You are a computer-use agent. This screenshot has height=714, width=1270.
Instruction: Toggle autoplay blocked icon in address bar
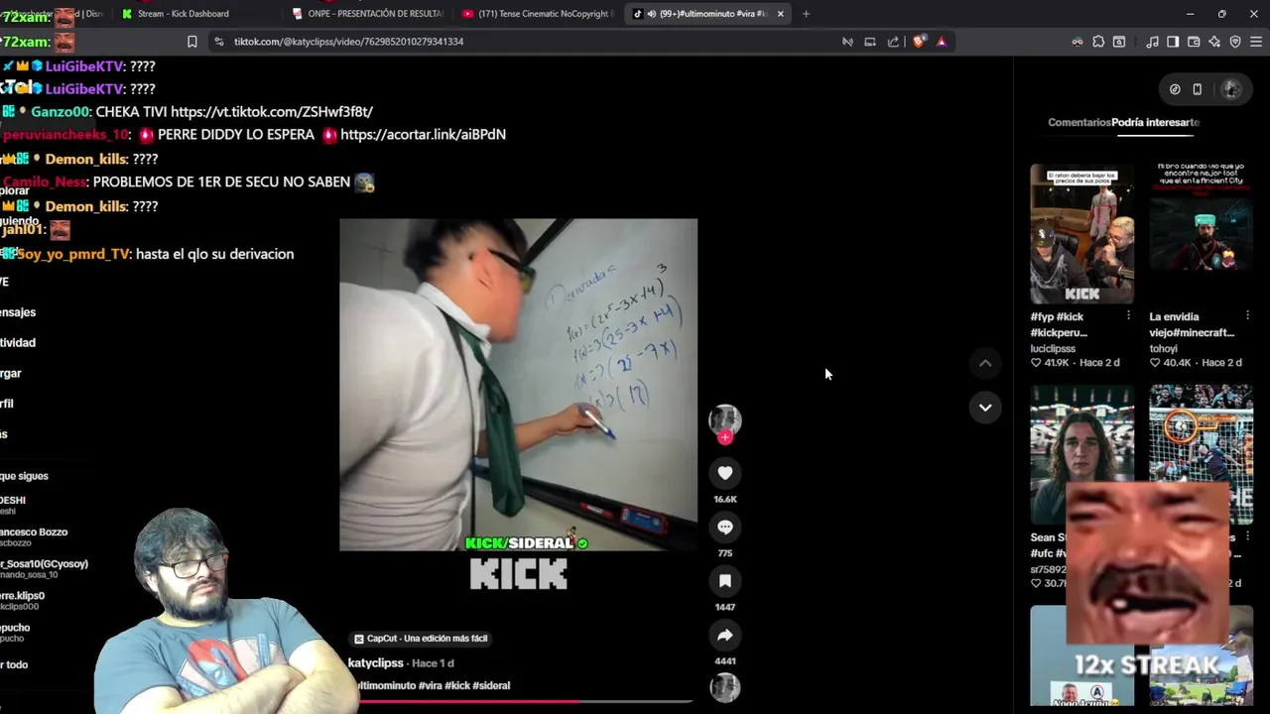point(847,42)
